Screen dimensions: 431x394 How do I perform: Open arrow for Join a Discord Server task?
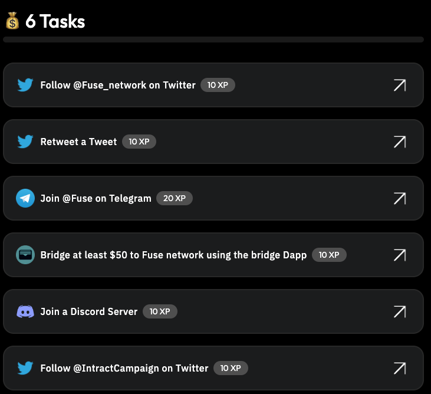click(400, 311)
